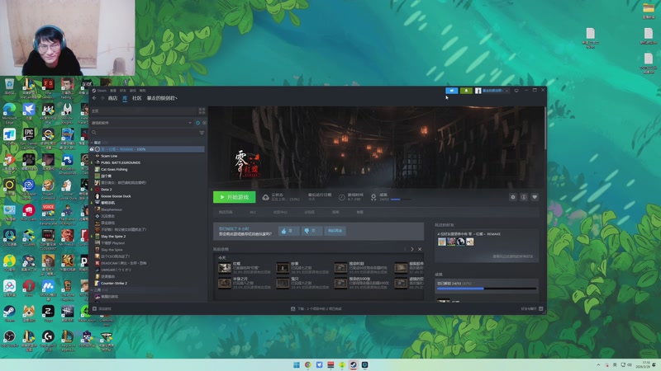Click green 开始游戏 play button

tap(235, 197)
